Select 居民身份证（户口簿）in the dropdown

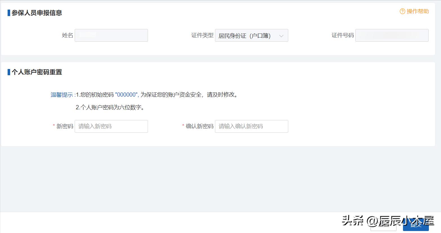tap(245, 36)
